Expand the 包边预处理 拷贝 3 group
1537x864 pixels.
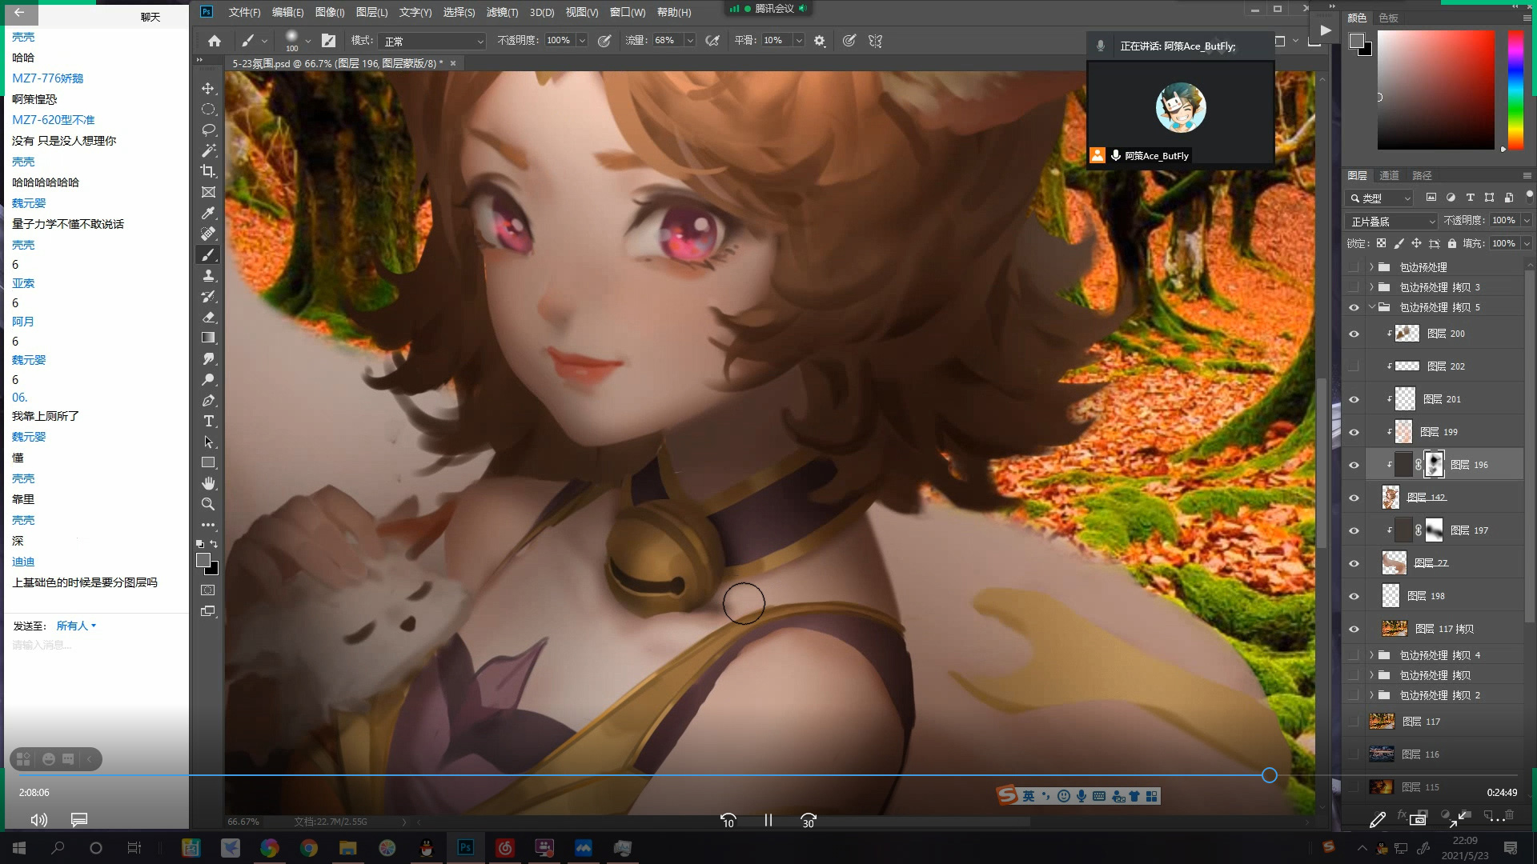[1371, 287]
